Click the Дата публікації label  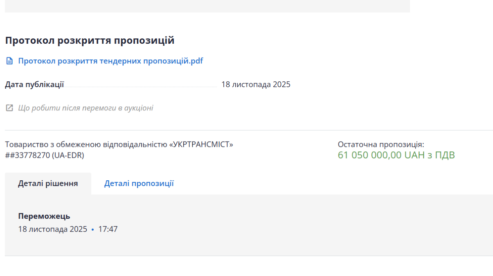pos(34,85)
